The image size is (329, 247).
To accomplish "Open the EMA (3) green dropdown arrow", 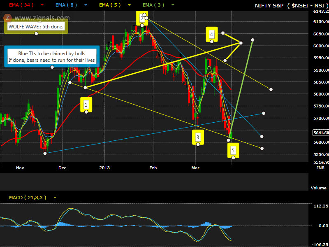I will tap(173, 5).
